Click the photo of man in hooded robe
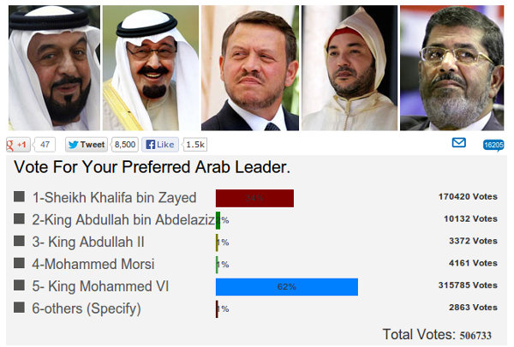 (x=350, y=68)
